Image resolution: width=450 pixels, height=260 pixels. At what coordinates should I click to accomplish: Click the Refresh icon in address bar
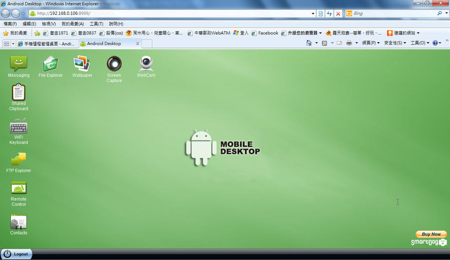(330, 14)
